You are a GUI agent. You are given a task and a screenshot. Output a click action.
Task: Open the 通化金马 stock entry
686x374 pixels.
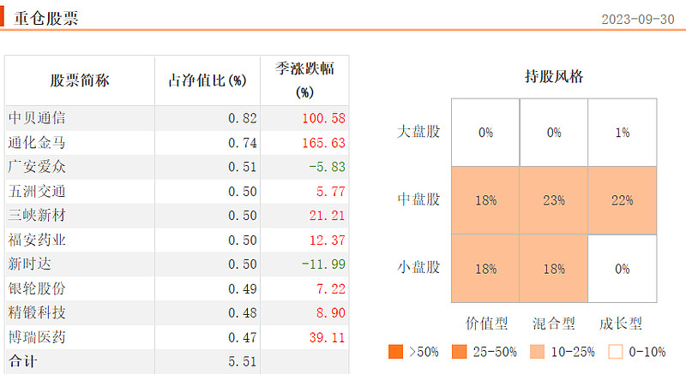(37, 143)
